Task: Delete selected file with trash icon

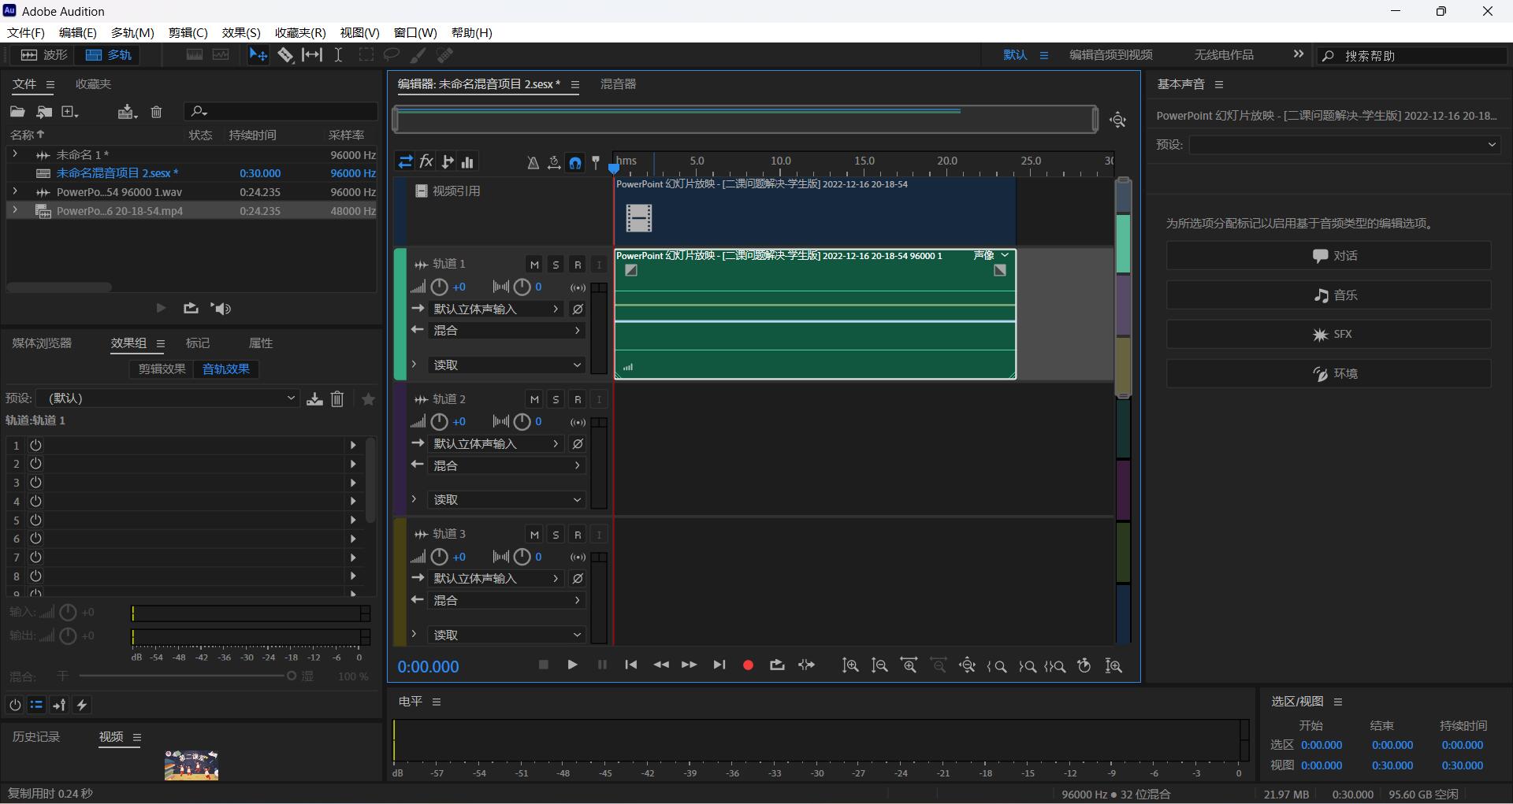Action: pyautogui.click(x=156, y=112)
